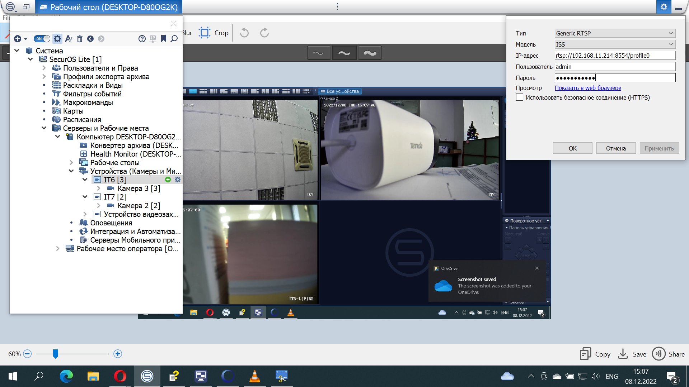The width and height of the screenshot is (689, 387).
Task: Open the gear settings icon in the tree toolbar
Action: (x=57, y=39)
